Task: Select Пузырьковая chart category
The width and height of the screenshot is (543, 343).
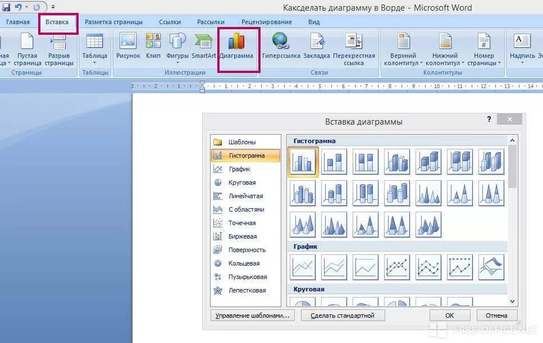Action: pos(245,277)
